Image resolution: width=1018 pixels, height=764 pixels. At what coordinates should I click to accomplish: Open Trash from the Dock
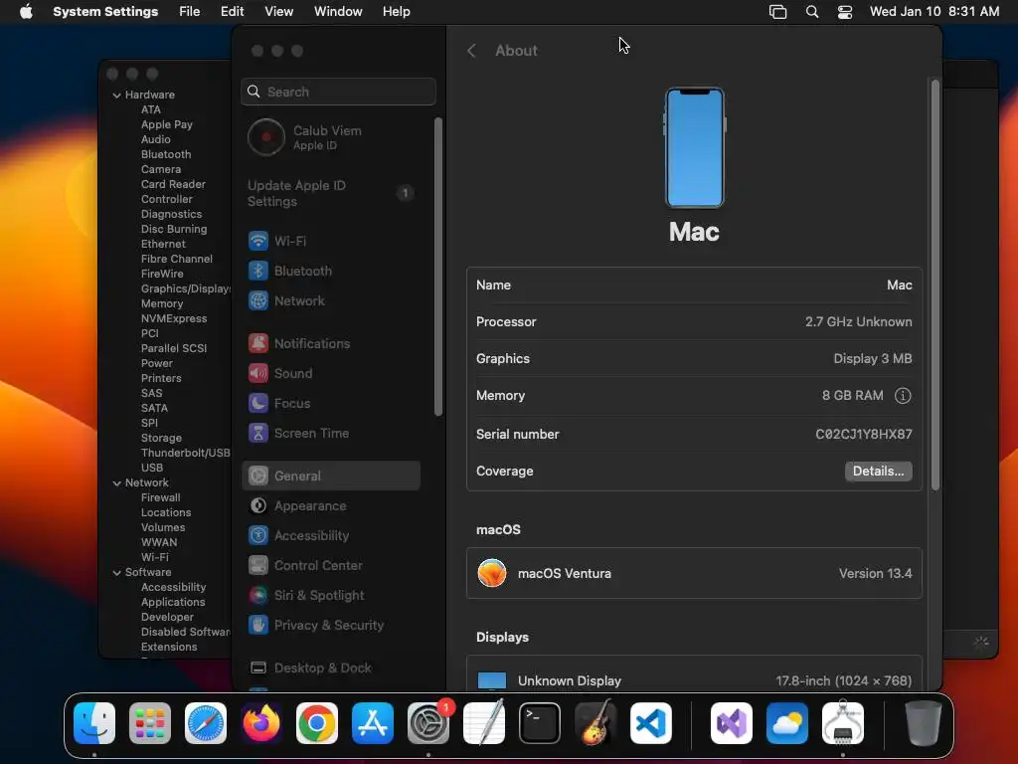click(924, 723)
